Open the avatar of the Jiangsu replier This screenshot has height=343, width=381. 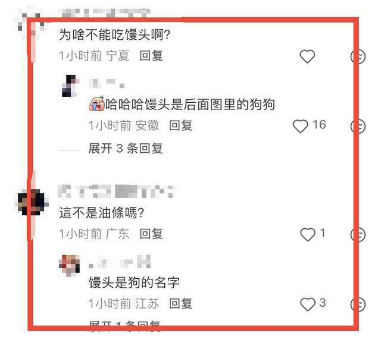pos(70,265)
